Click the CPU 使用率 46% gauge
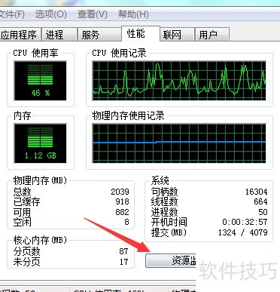 [40, 81]
